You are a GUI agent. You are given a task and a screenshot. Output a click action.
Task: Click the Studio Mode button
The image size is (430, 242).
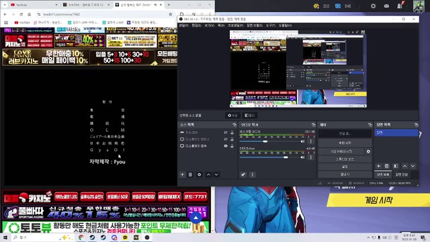click(x=345, y=159)
